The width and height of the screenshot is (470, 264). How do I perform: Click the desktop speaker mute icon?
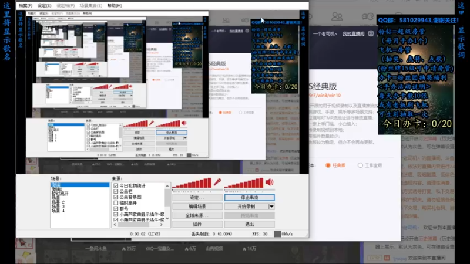click(x=269, y=182)
